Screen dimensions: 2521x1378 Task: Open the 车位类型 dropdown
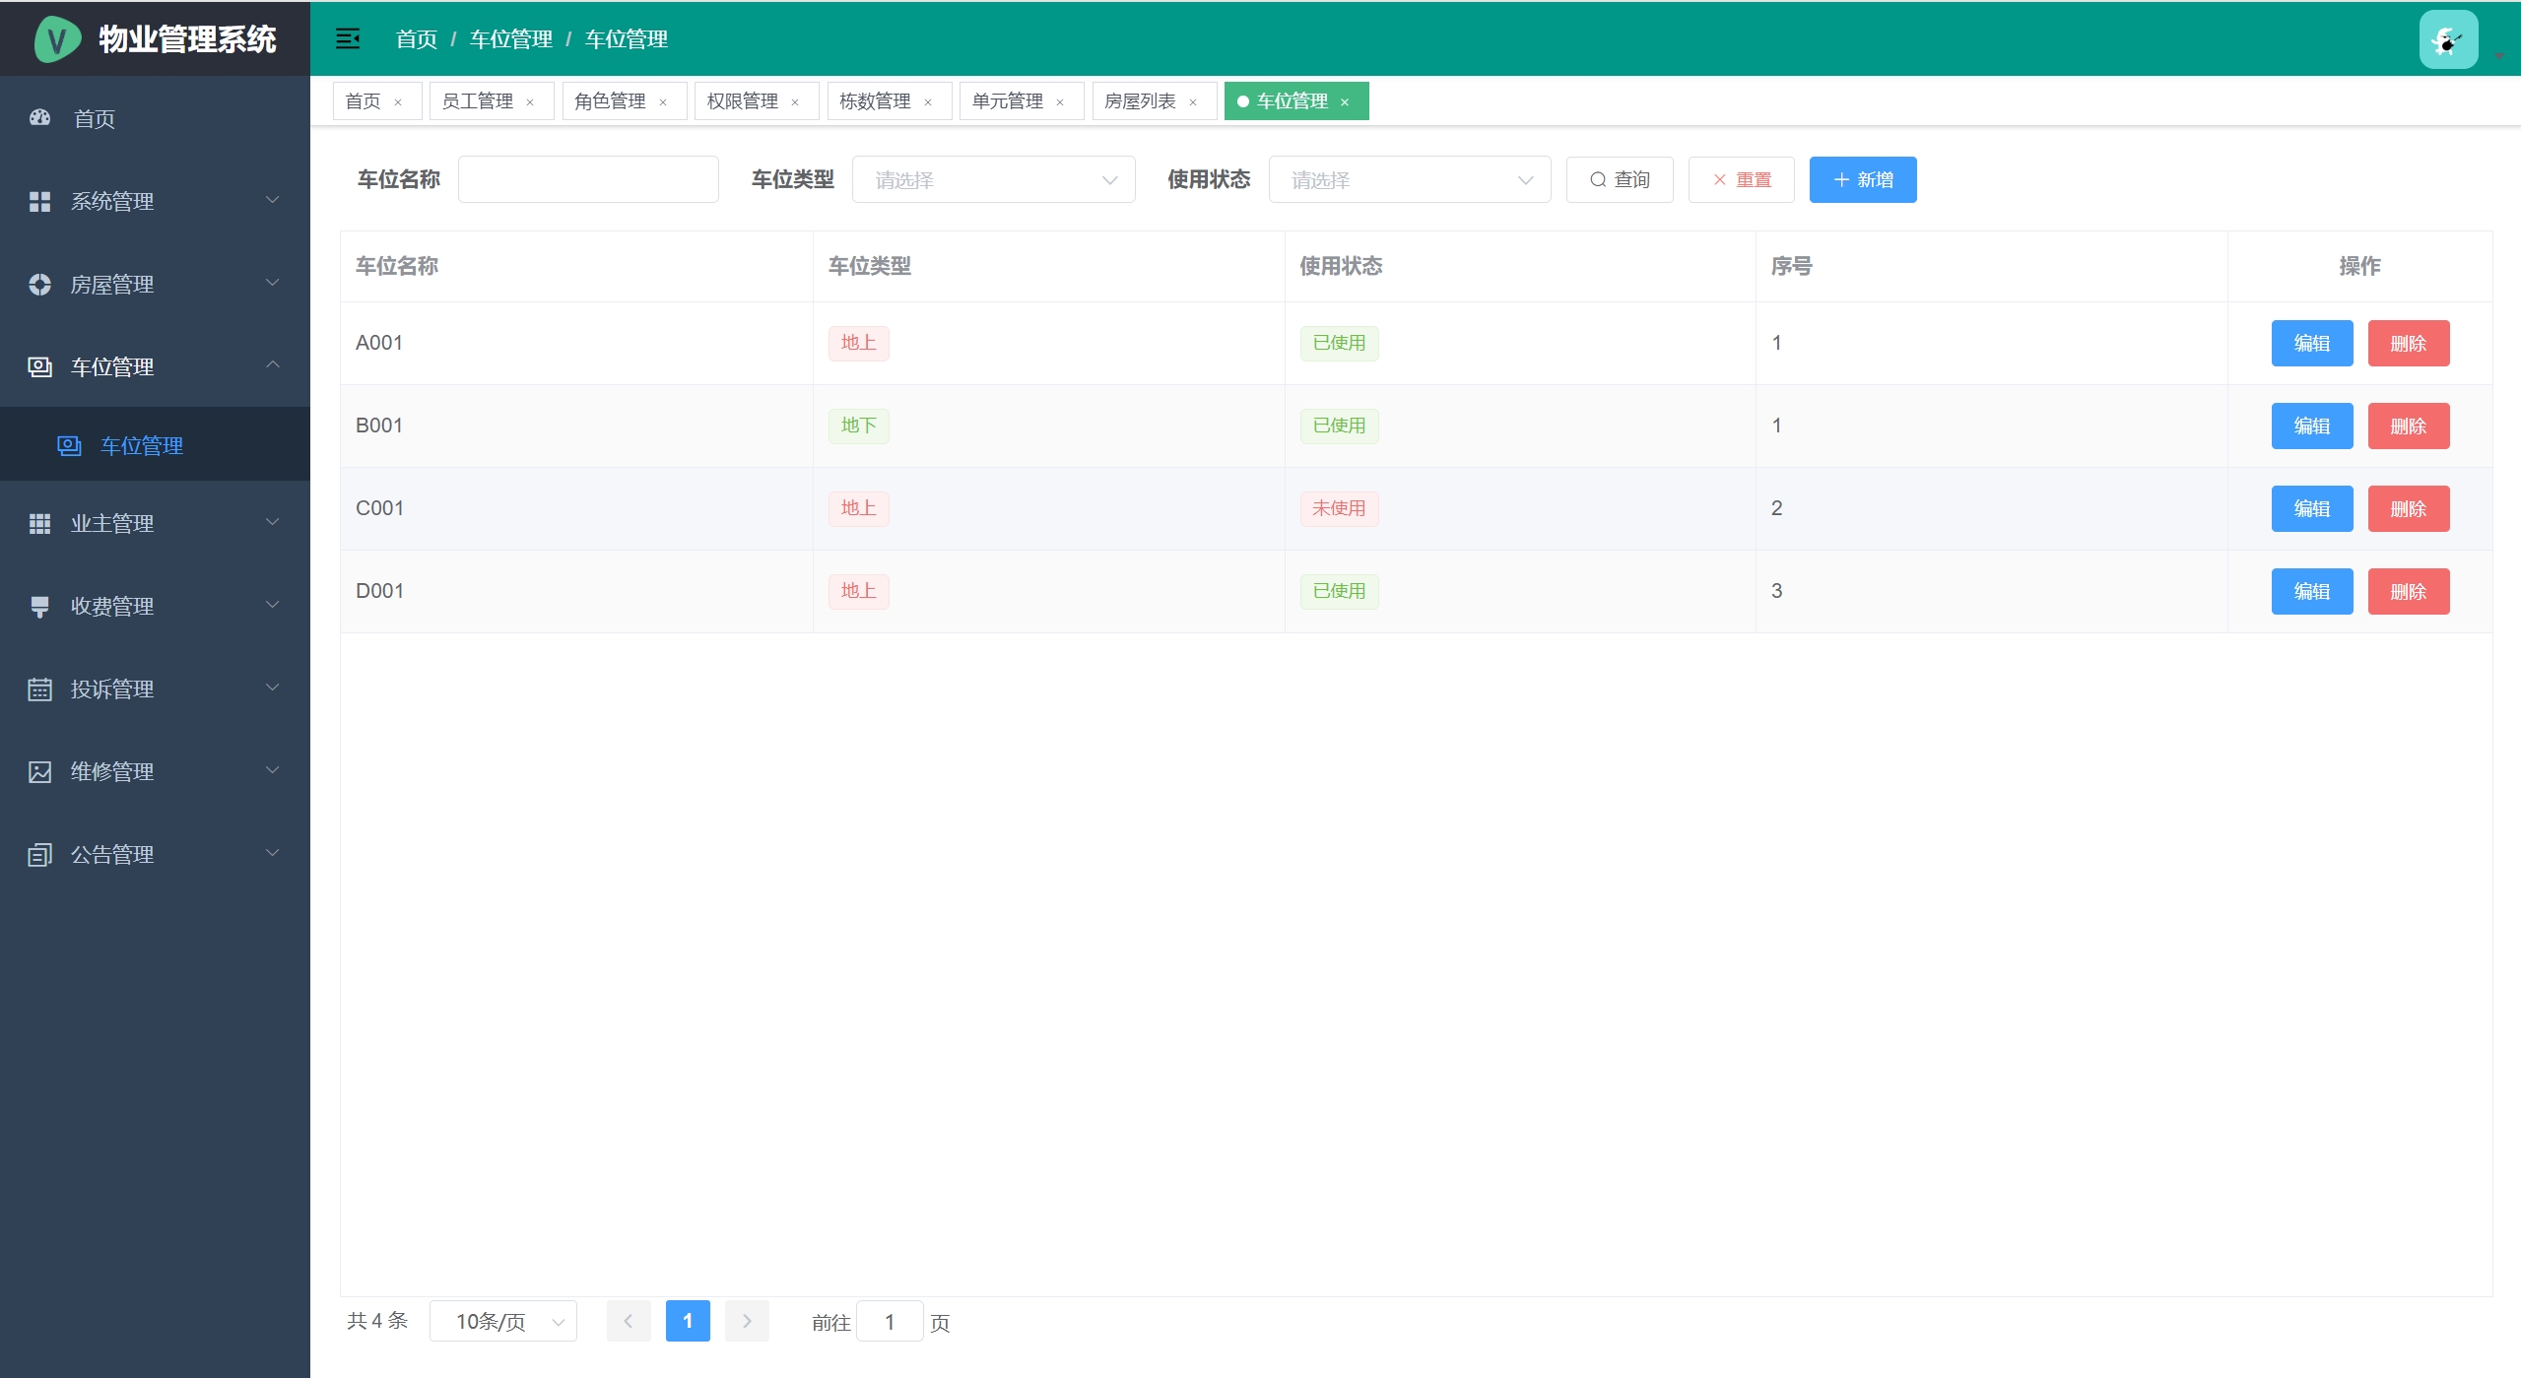pyautogui.click(x=993, y=180)
